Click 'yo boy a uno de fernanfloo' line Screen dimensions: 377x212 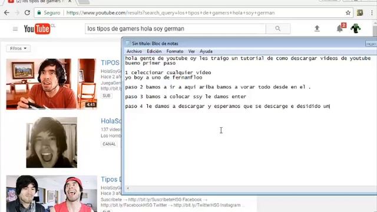(164, 77)
